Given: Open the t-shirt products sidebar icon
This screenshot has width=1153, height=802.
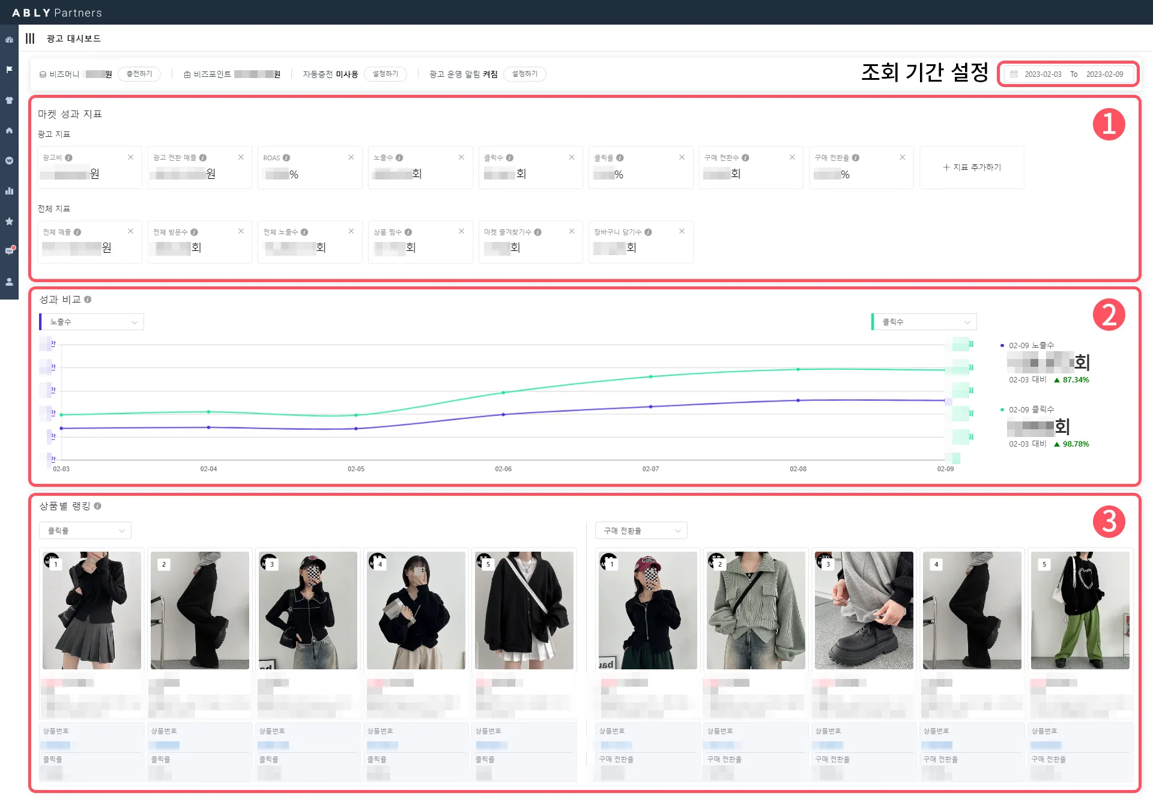Looking at the screenshot, I should click(9, 100).
